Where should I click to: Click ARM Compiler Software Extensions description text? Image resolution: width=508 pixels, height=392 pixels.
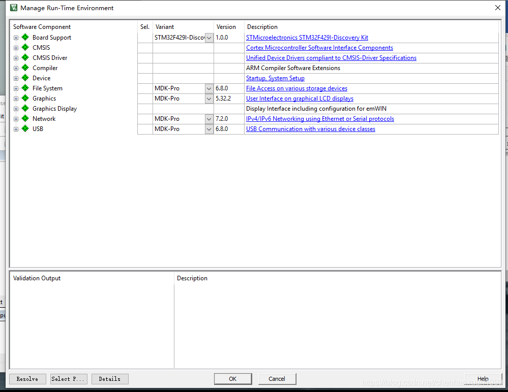tap(293, 68)
